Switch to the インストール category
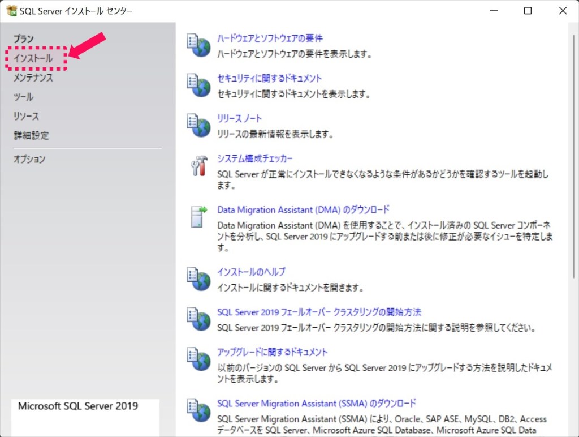This screenshot has width=579, height=437. (x=33, y=58)
